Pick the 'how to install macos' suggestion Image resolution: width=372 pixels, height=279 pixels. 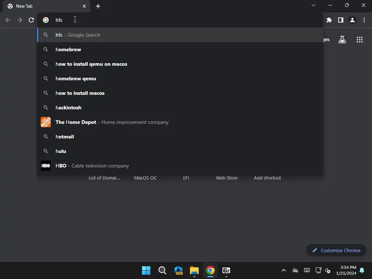[x=180, y=93]
